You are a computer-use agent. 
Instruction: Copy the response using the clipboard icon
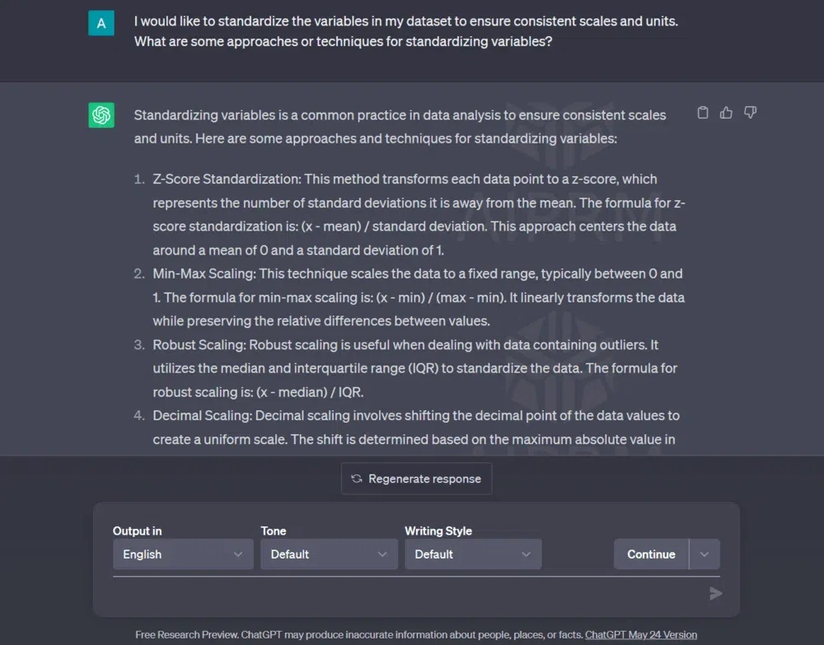pyautogui.click(x=703, y=113)
